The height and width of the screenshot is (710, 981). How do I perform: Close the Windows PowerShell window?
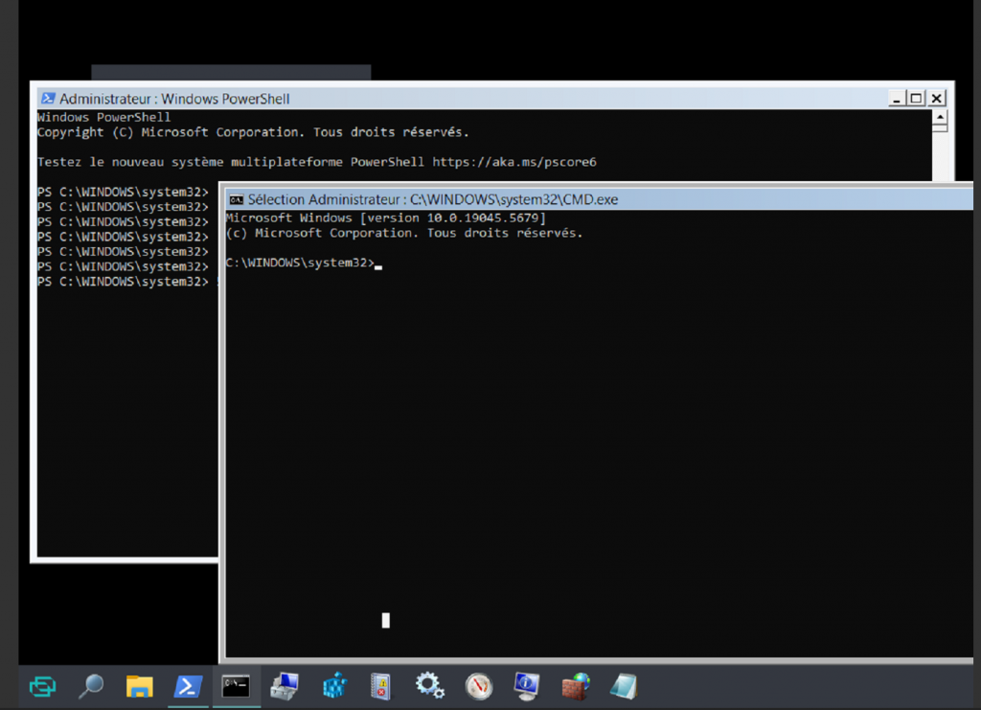pyautogui.click(x=937, y=98)
